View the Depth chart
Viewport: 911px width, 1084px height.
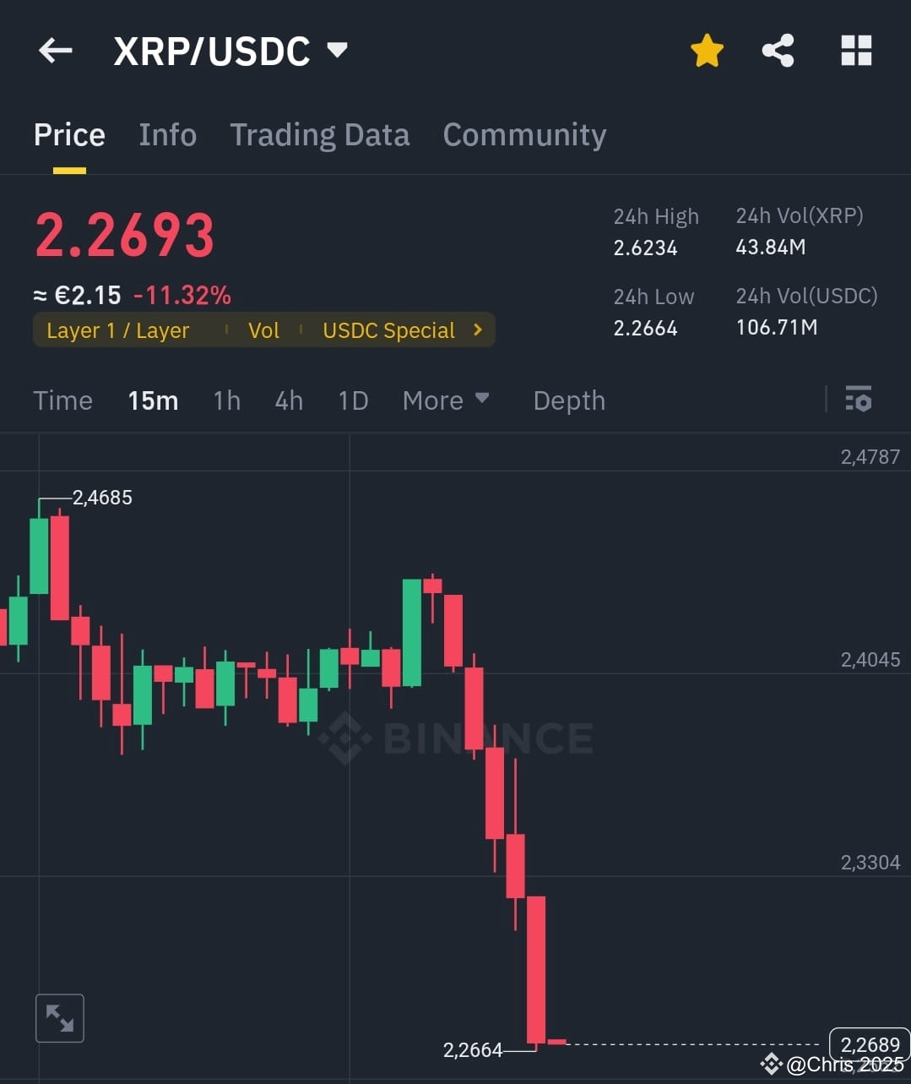pos(568,400)
